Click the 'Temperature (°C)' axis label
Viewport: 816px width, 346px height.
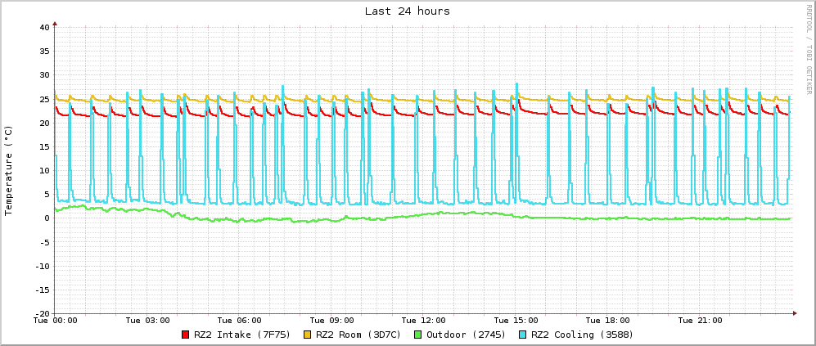pos(8,170)
